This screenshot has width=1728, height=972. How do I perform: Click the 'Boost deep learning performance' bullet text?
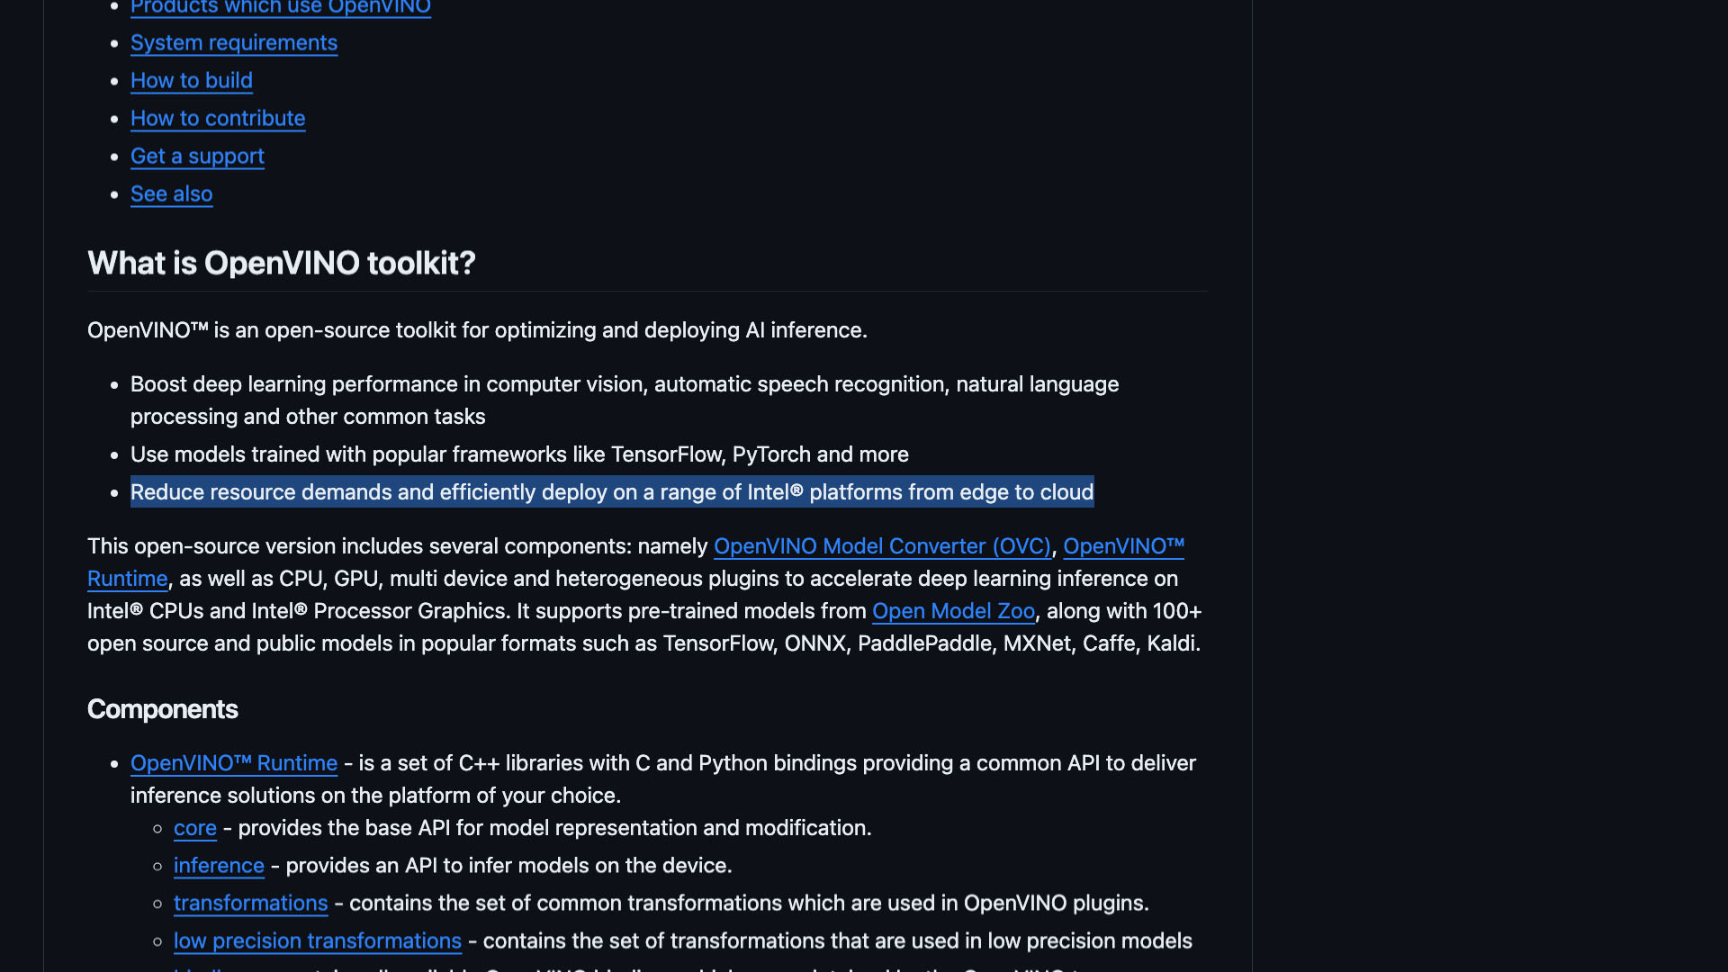pyautogui.click(x=625, y=385)
